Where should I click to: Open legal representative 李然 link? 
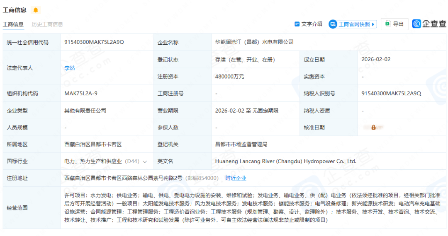click(70, 68)
